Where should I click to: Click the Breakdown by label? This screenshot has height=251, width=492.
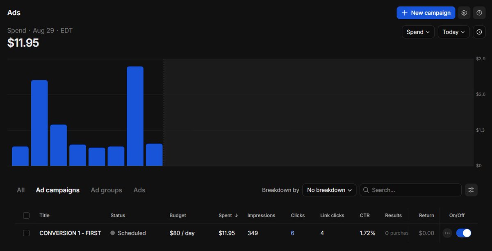280,190
